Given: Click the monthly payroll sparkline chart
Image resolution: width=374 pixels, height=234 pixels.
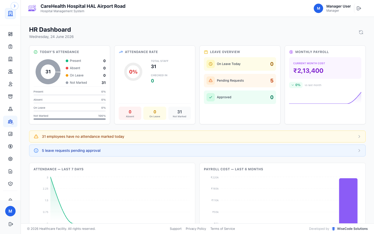Looking at the screenshot, I should tap(325, 98).
